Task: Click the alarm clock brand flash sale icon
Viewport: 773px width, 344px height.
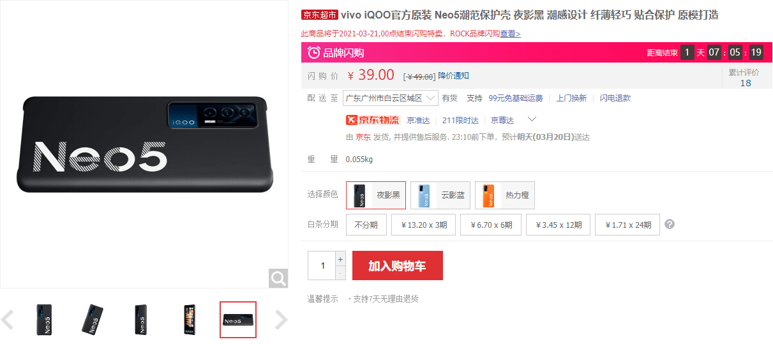Action: [x=313, y=52]
